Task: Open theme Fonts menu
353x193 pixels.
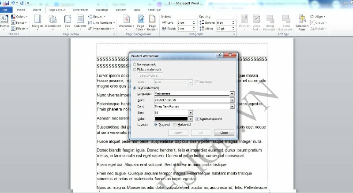Action: [19, 22]
